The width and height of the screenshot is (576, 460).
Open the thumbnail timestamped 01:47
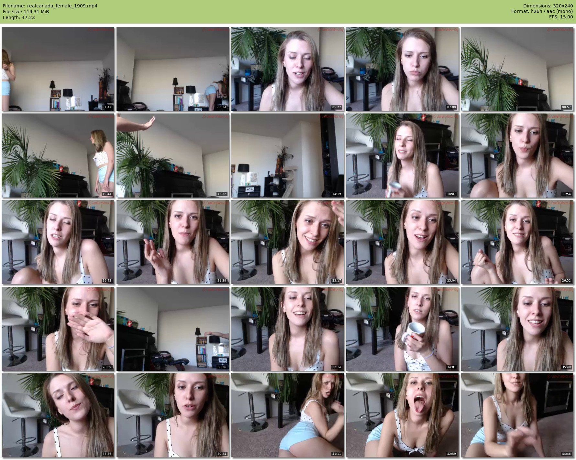point(58,69)
